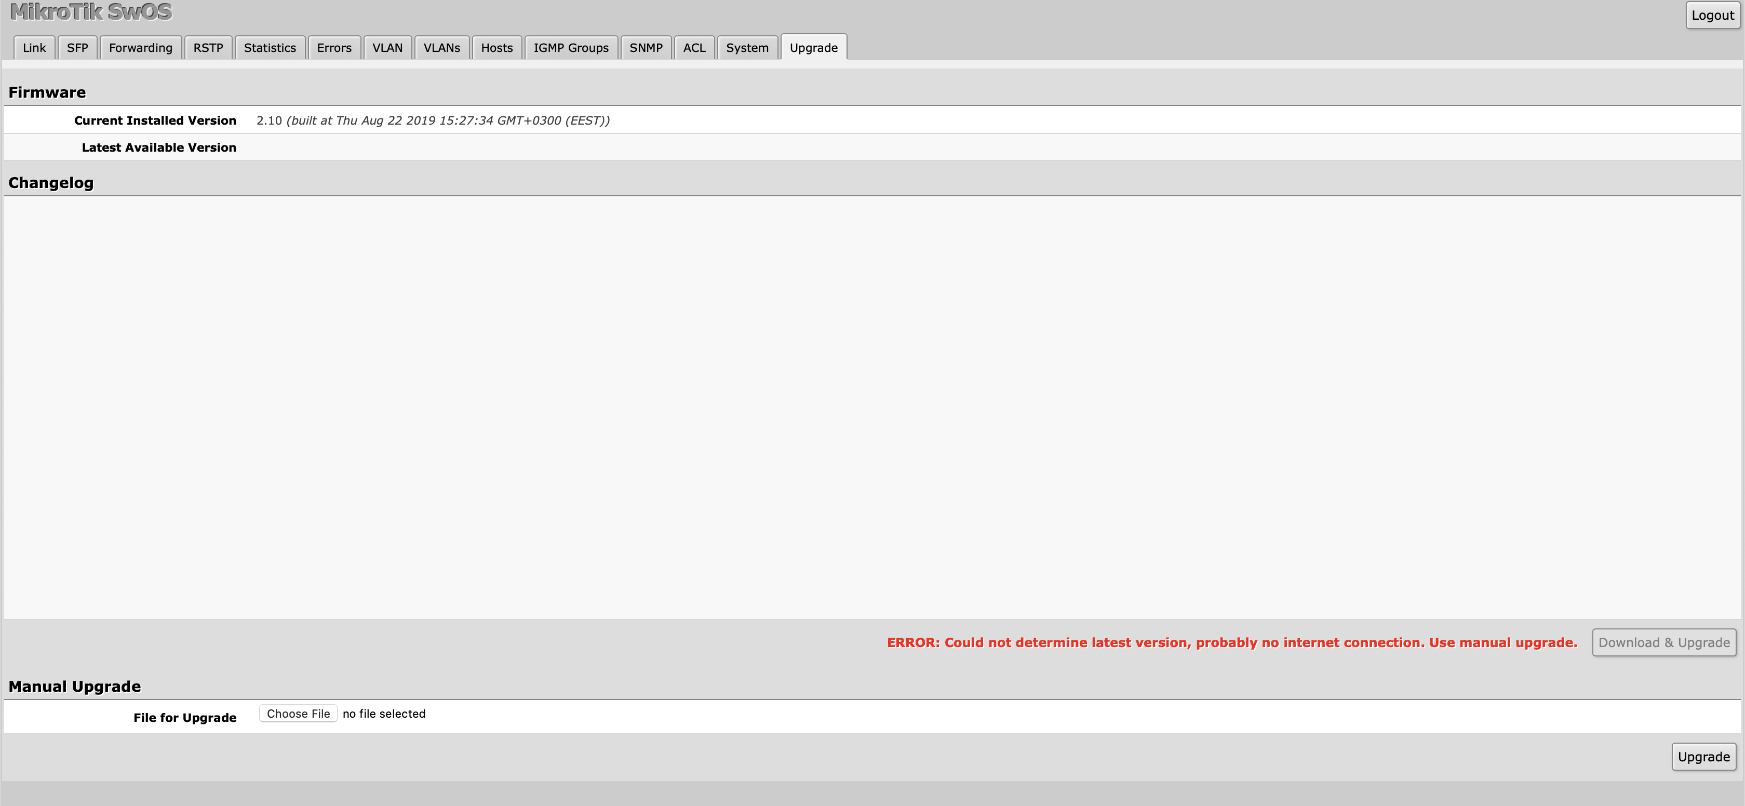Screen dimensions: 1745x806
Task: Click the Upgrade button under Manual Upgrade
Action: (1703, 757)
